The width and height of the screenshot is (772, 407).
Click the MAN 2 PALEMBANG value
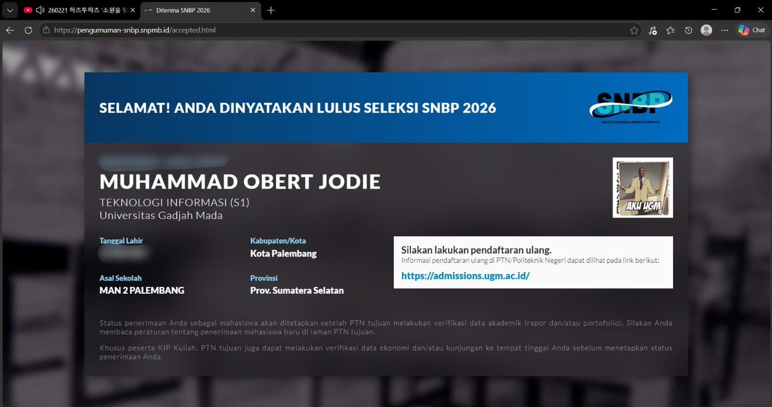coord(142,291)
